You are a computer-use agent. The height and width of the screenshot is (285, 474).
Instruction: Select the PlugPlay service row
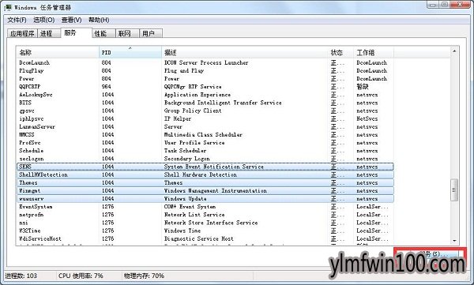pyautogui.click(x=205, y=71)
